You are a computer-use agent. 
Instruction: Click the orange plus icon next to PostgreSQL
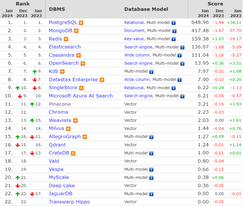81,23
